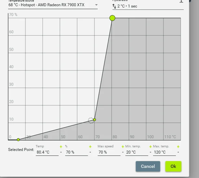Decrease selected point percent with minus
The width and height of the screenshot is (199, 178).
coord(90,152)
